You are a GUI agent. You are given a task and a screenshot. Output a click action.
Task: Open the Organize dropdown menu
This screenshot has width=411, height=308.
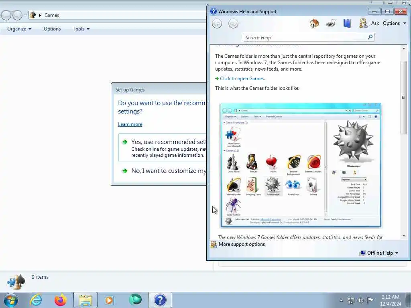[19, 29]
